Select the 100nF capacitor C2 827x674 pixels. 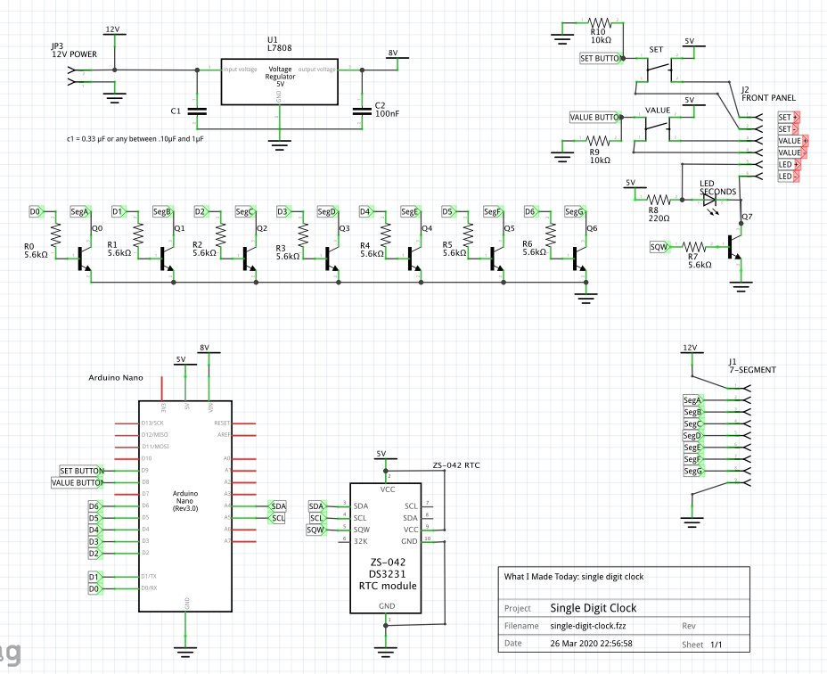(361, 111)
